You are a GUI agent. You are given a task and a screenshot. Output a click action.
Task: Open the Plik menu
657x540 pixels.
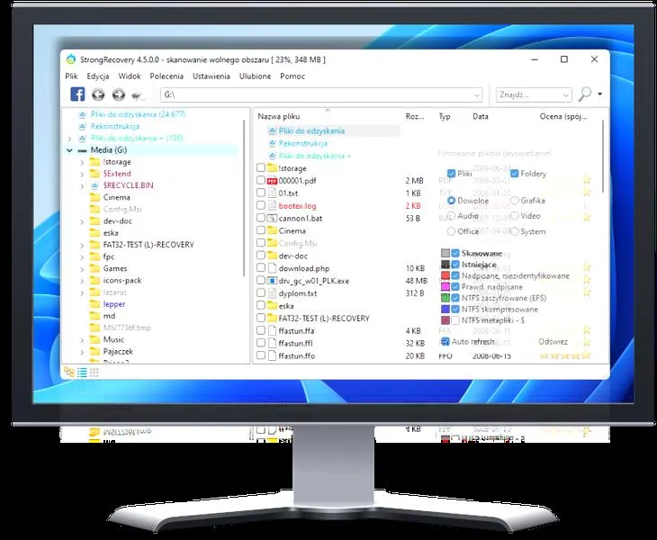(x=72, y=76)
